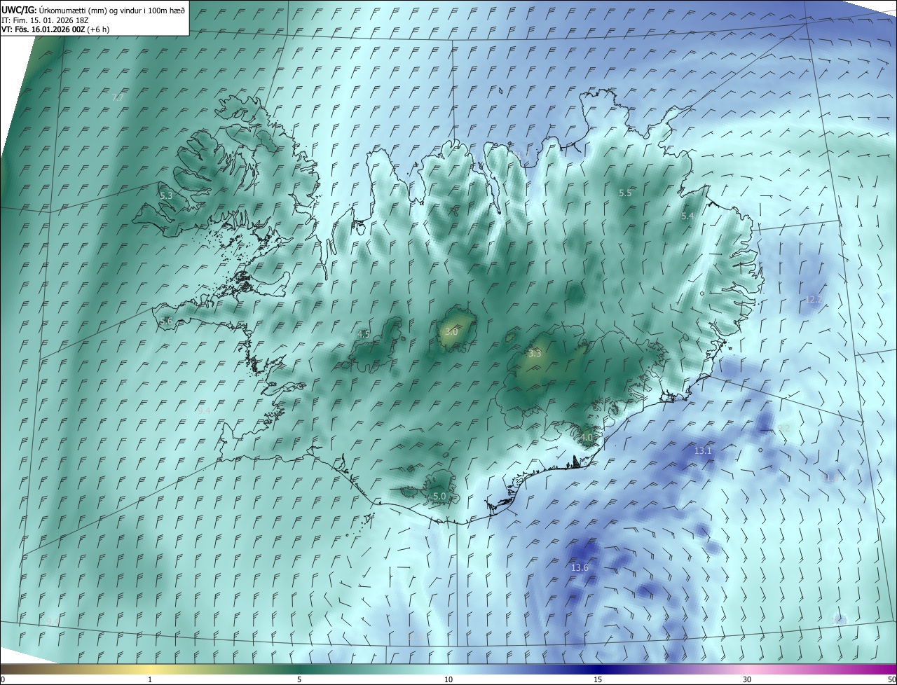897x685 pixels.
Task: Click the 5.3 value in the Westfjords
Action: click(166, 196)
